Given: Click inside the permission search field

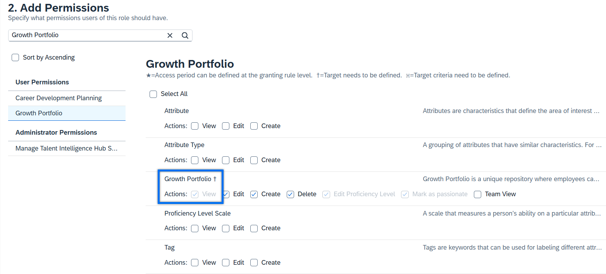Looking at the screenshot, I should (x=87, y=35).
